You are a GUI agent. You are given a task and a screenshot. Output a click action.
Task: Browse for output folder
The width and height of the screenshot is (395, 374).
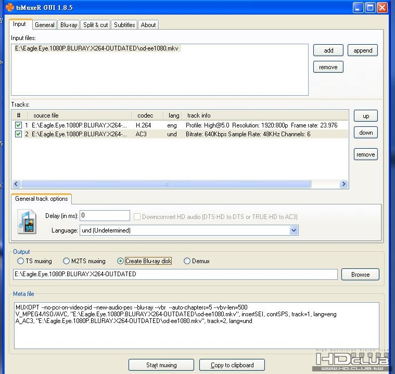(x=360, y=274)
